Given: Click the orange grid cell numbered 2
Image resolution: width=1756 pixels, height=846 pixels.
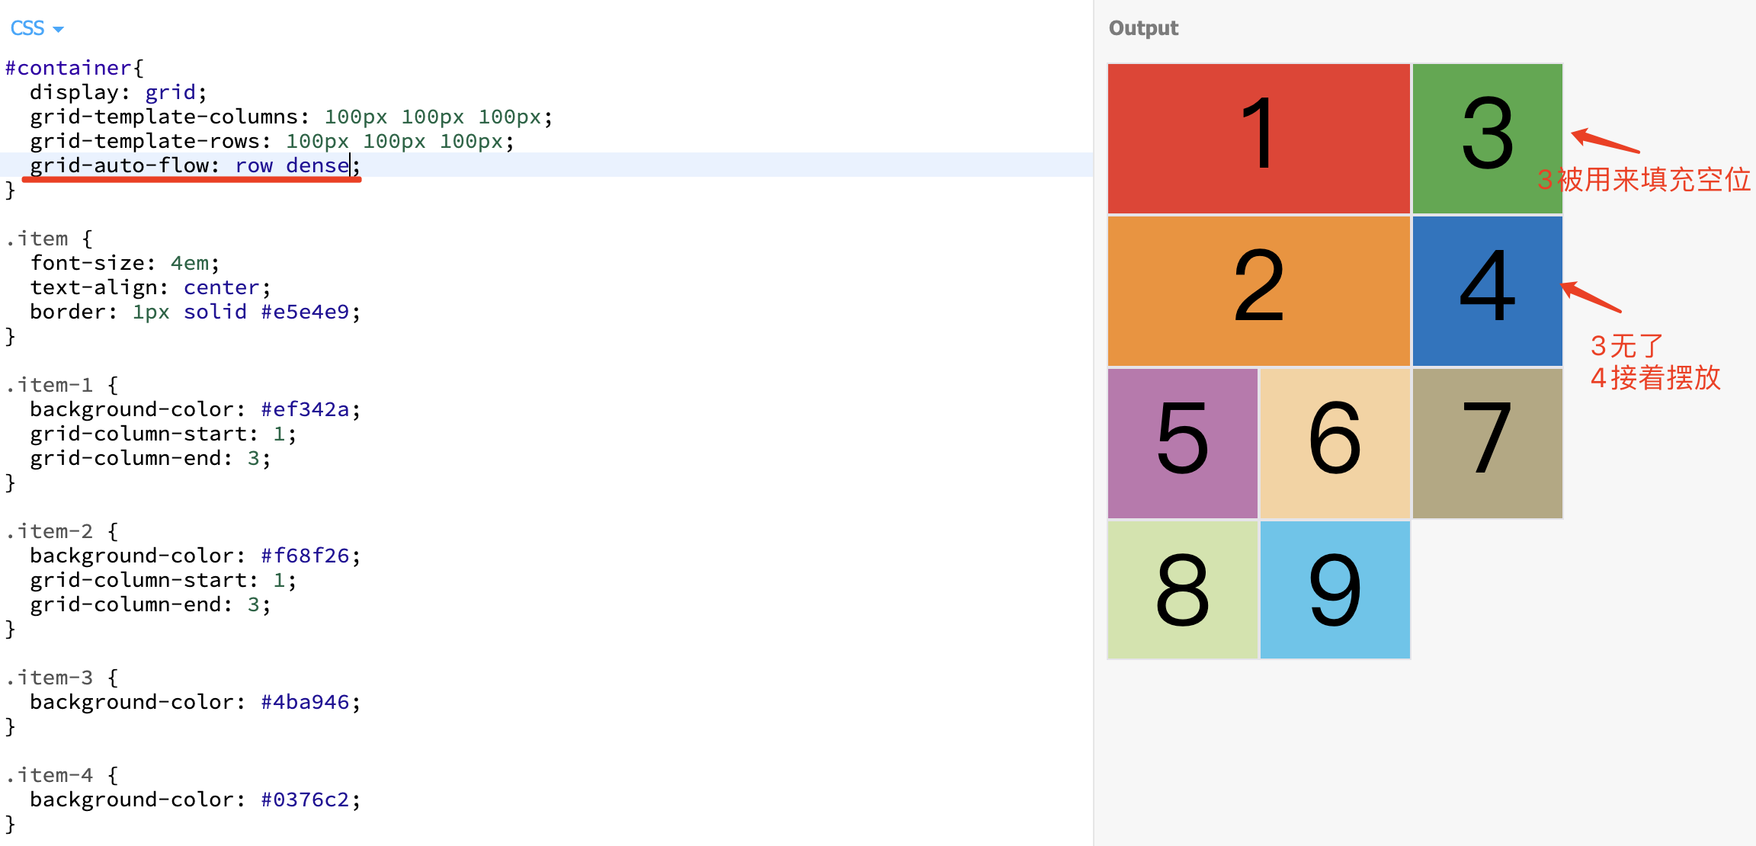Looking at the screenshot, I should [1258, 290].
